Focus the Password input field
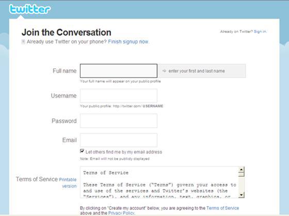Screen dimensions: 289x216 [119, 121]
